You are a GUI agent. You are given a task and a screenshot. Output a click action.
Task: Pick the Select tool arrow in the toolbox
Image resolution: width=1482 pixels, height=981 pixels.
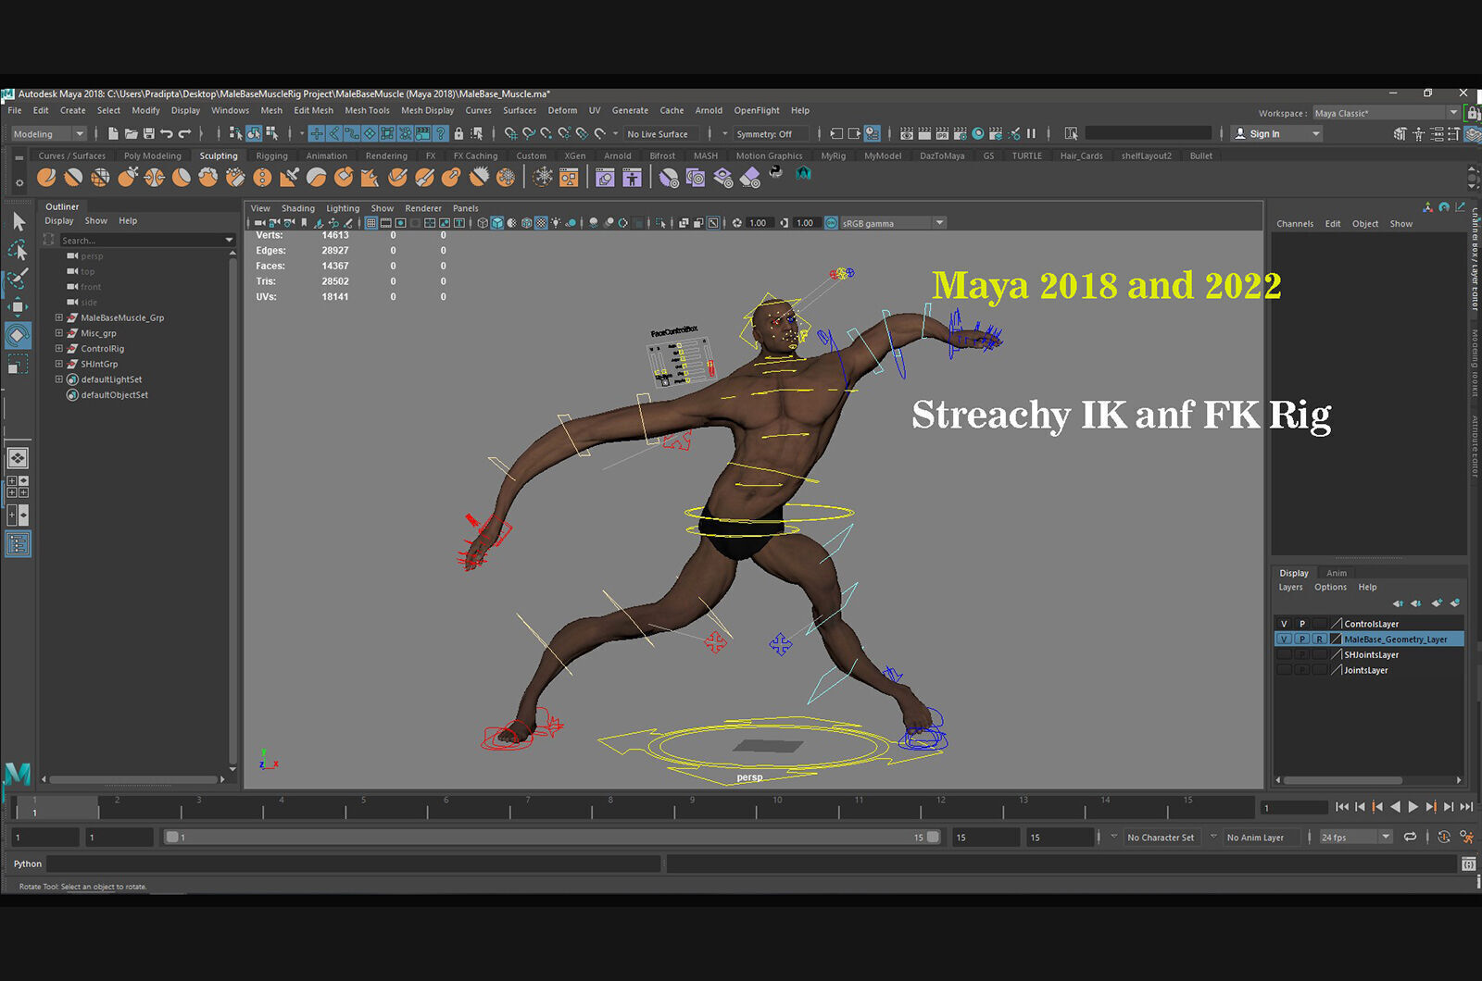point(18,222)
